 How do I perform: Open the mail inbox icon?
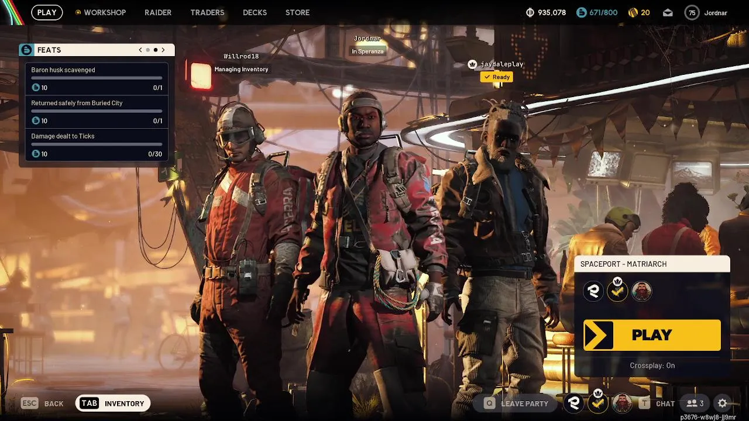pyautogui.click(x=668, y=13)
